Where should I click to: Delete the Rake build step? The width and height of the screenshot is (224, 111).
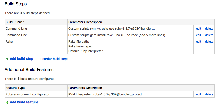click(209, 42)
